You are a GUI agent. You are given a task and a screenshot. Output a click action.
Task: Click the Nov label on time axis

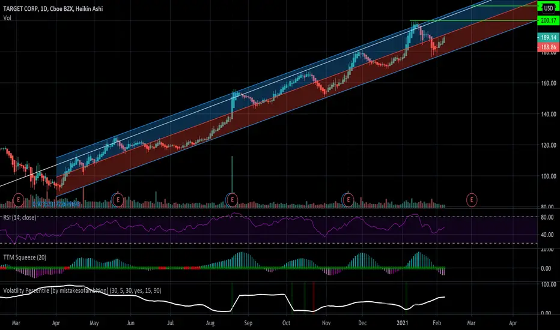pos(326,323)
